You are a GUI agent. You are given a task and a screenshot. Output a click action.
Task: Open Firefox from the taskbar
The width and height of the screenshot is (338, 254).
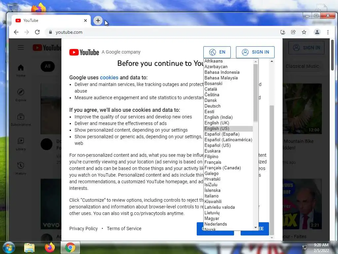click(50, 247)
